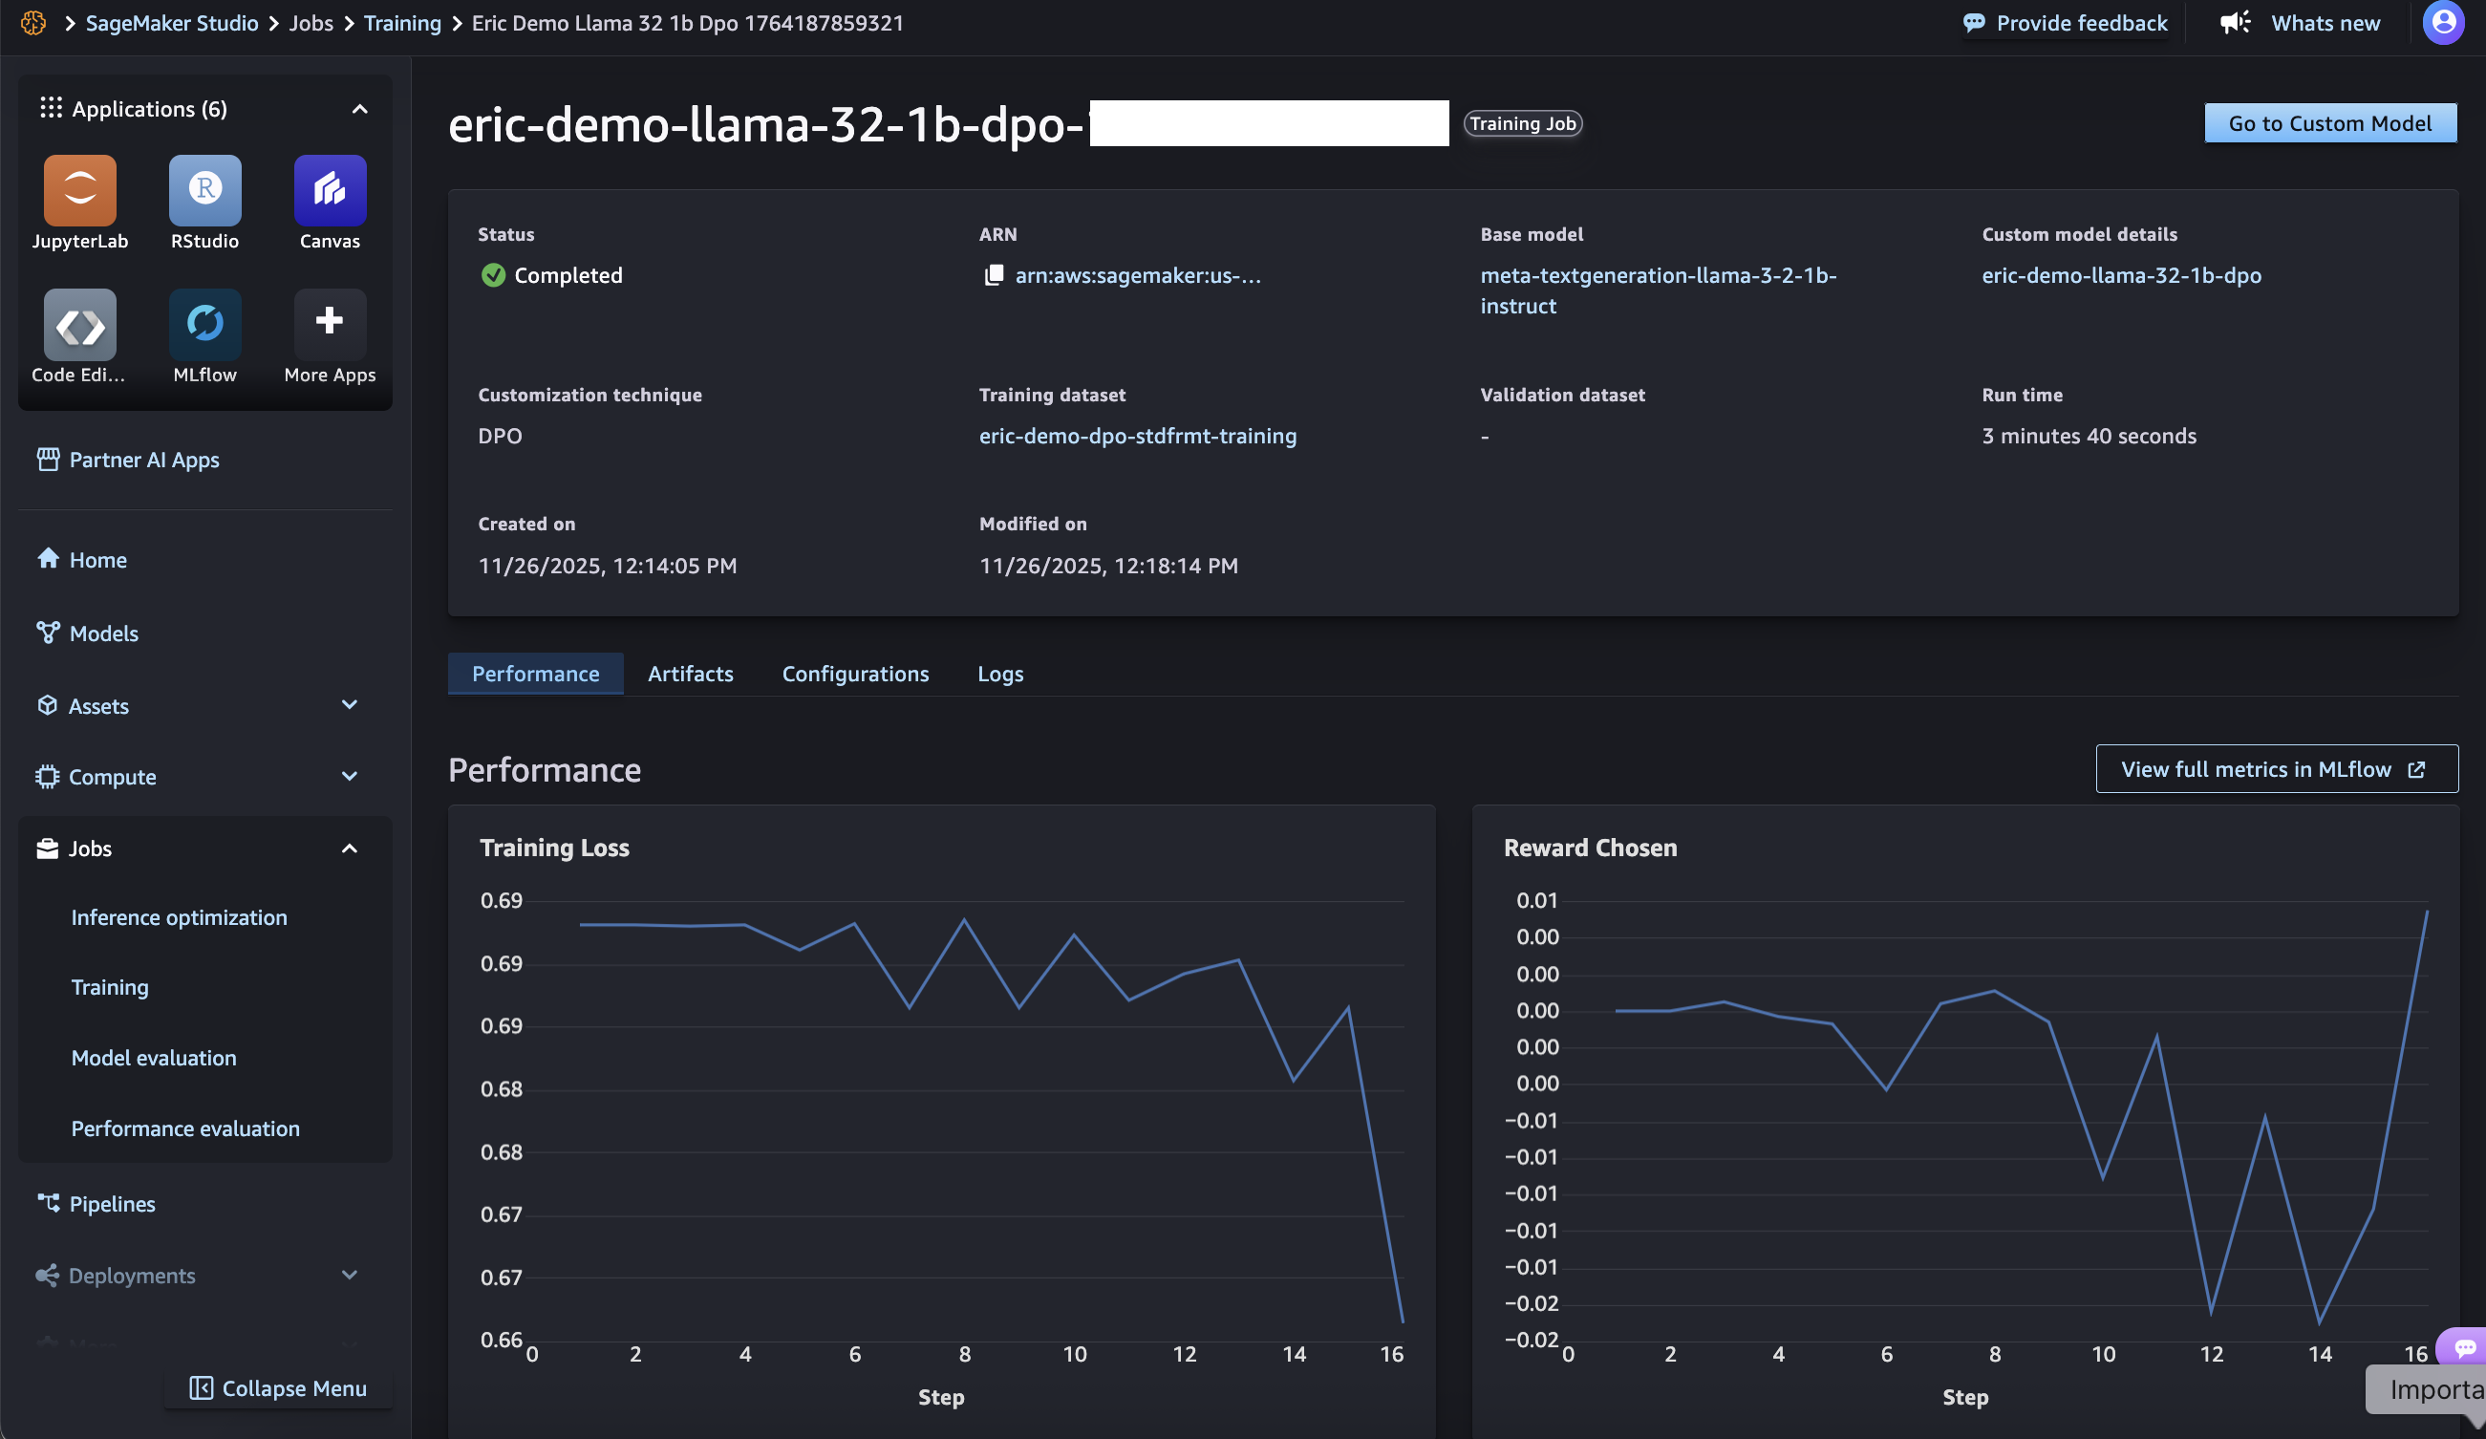Click the Modified on timestamp 12:18:14 PM
Screen dimensions: 2486x1439
click(1108, 565)
